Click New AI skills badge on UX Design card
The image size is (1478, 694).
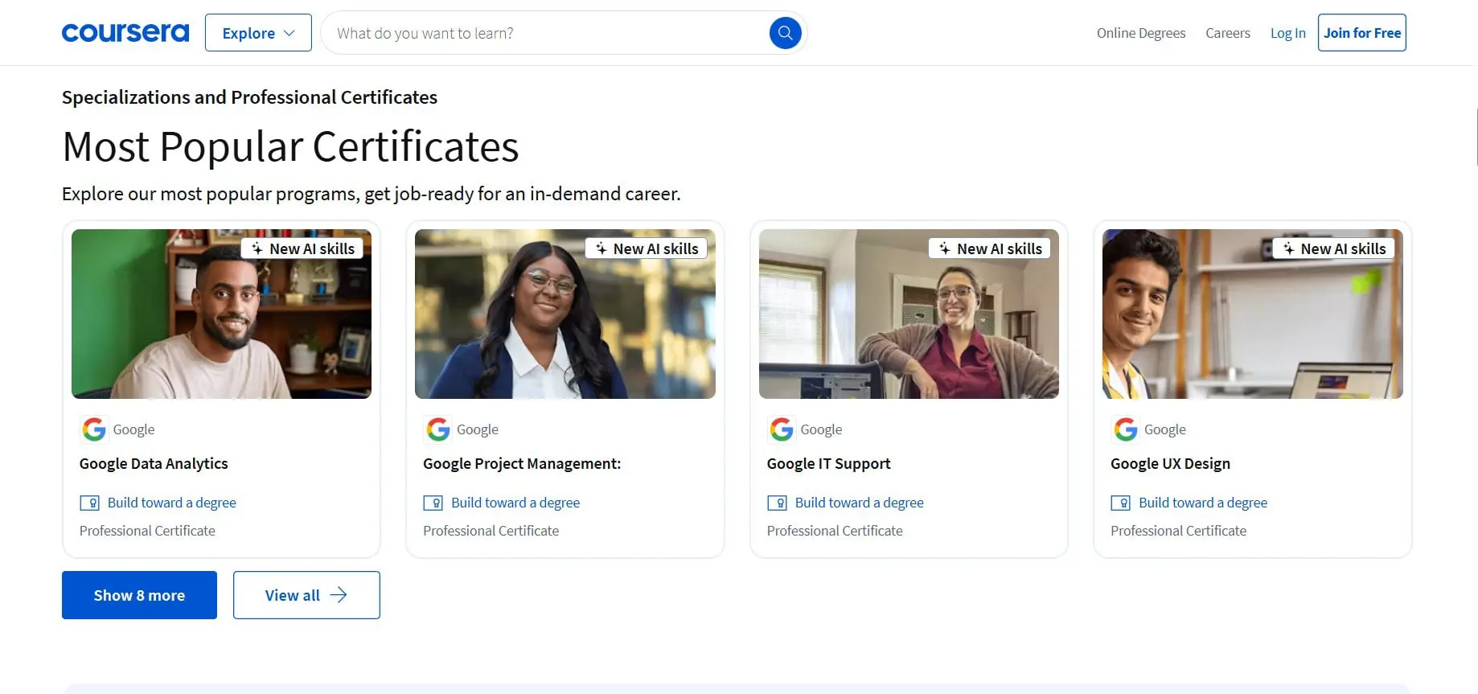click(1334, 248)
